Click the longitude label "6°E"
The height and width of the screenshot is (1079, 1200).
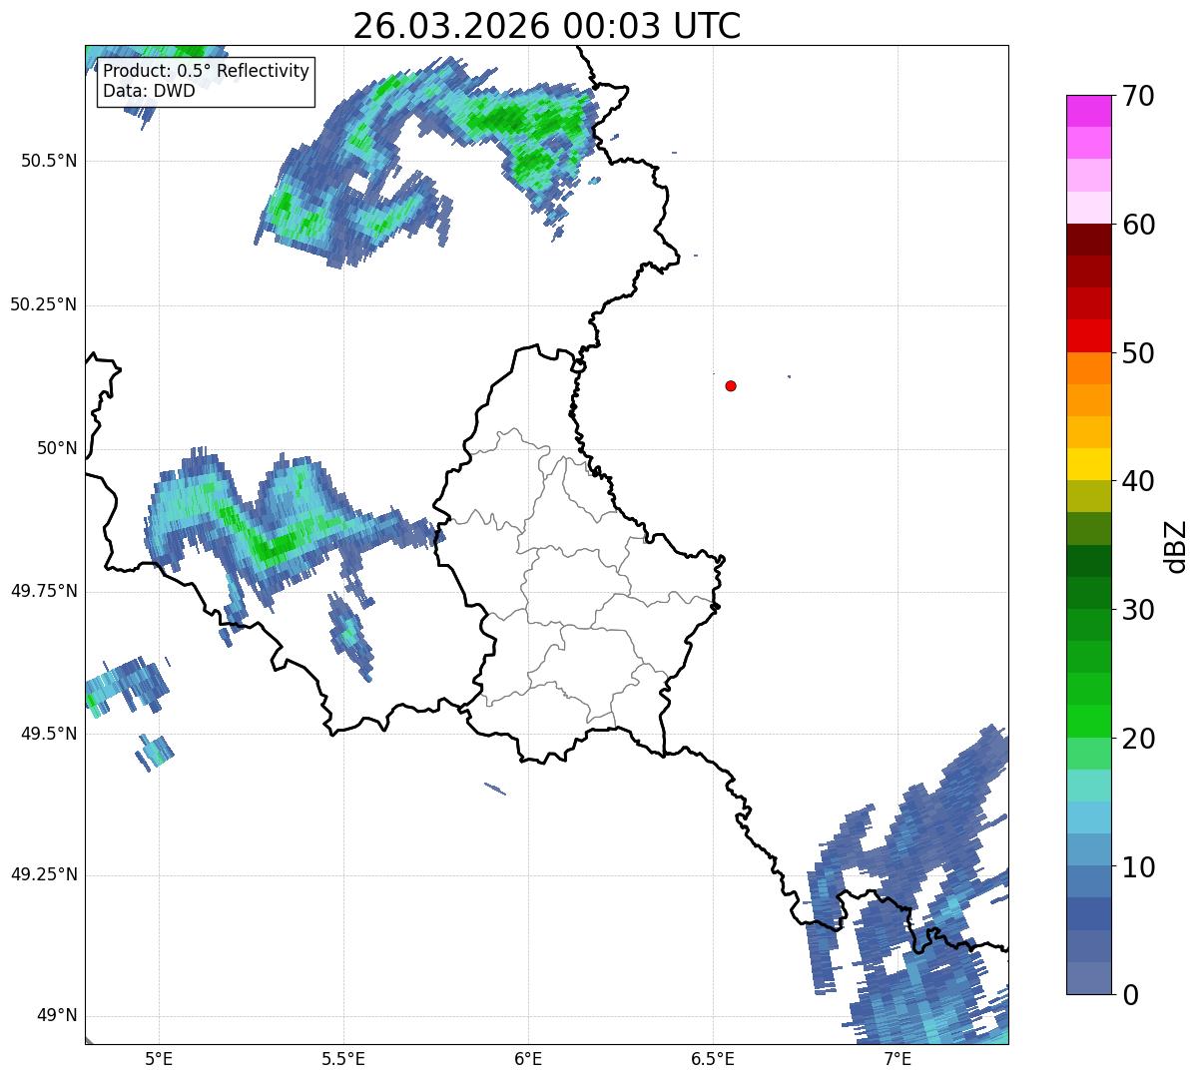[x=528, y=1059]
